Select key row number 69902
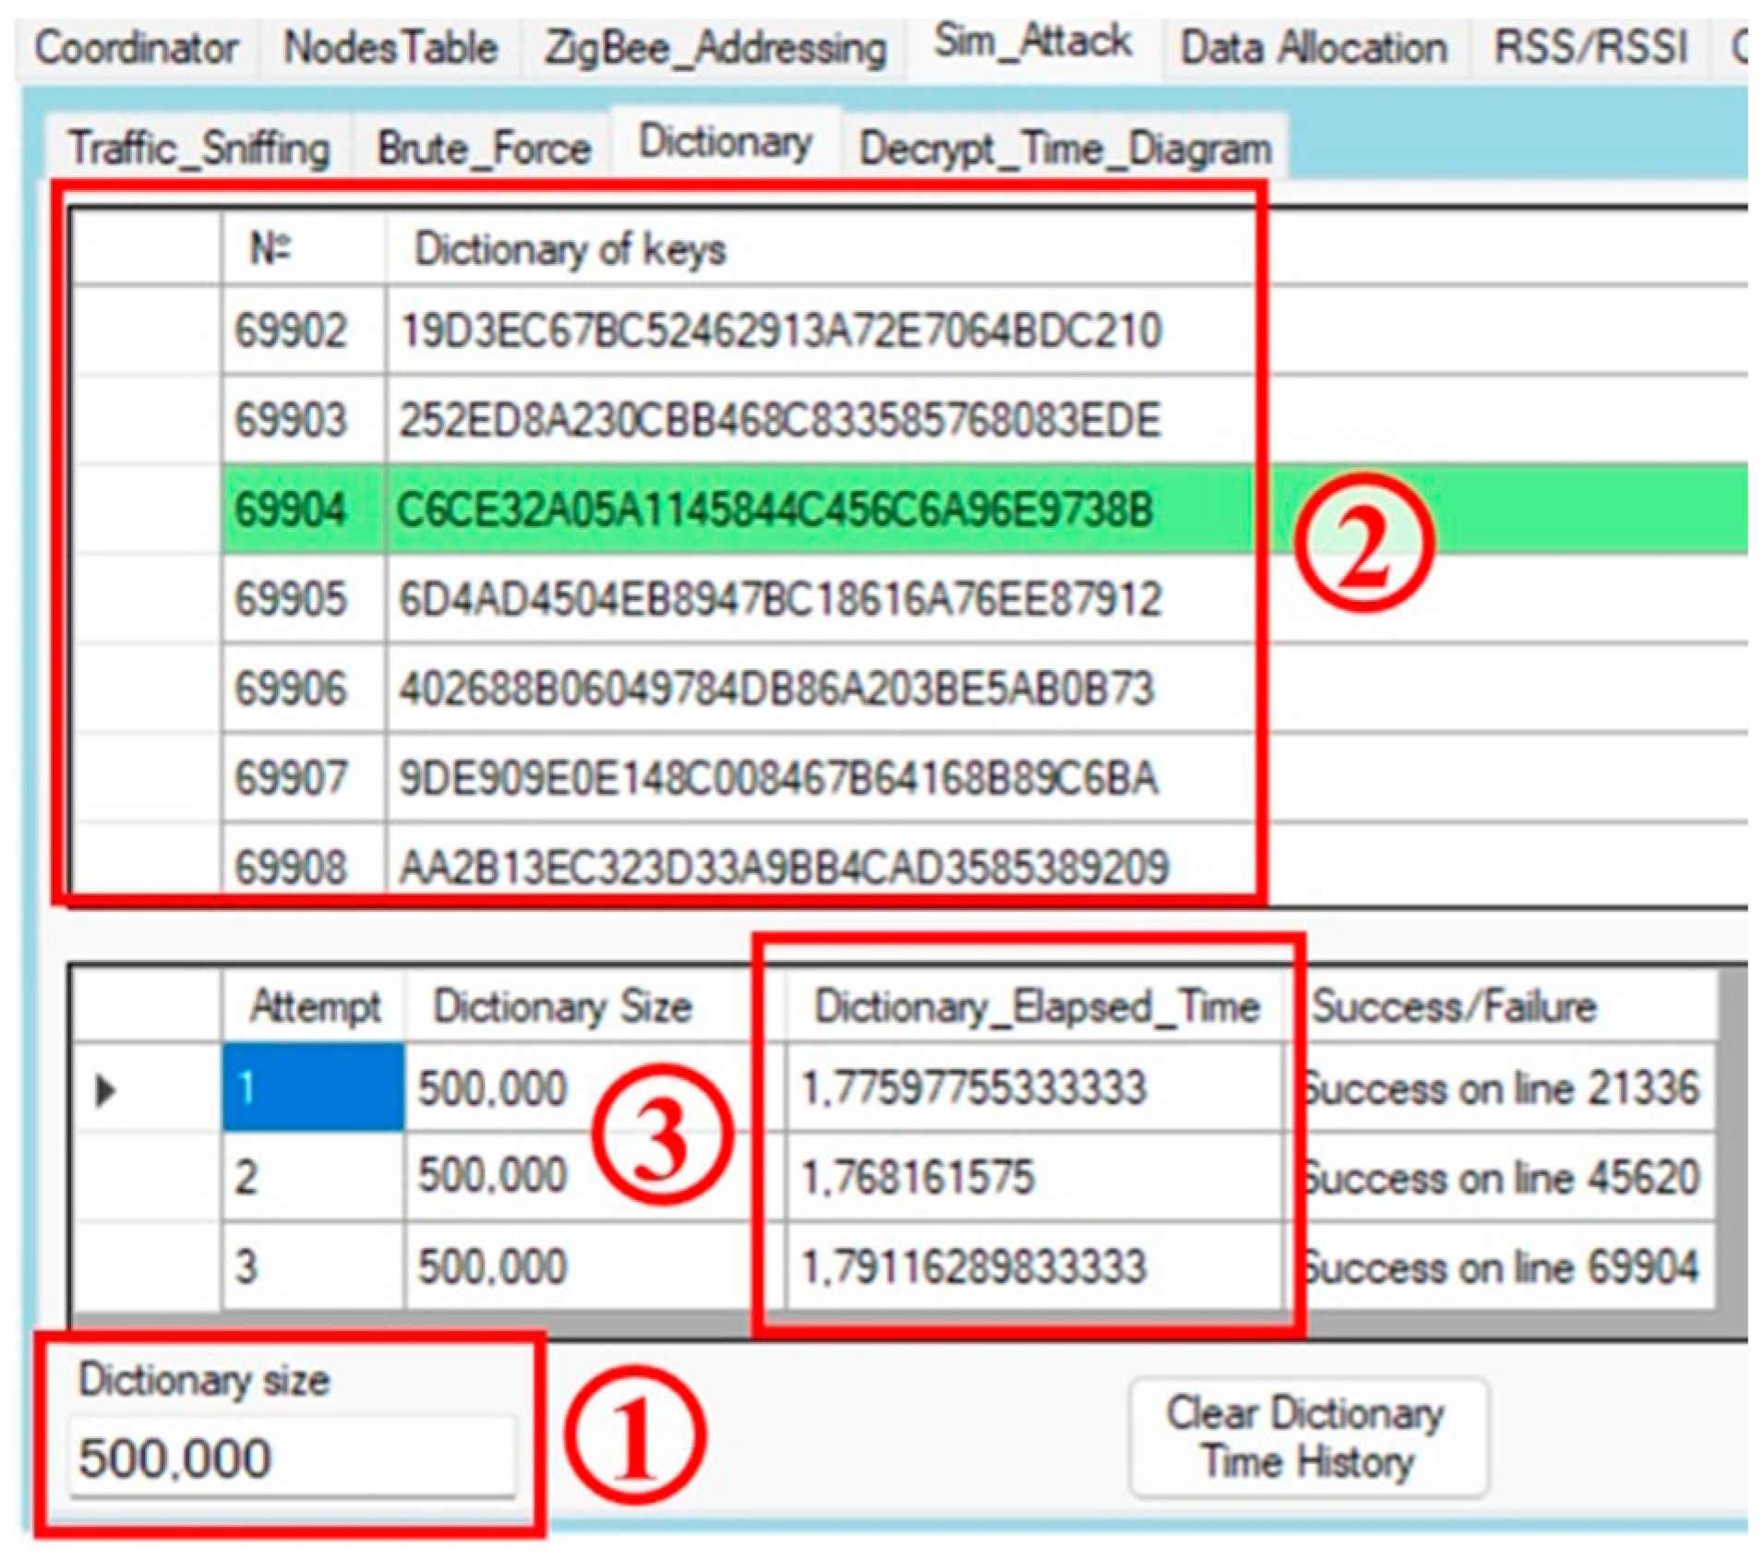This screenshot has height=1560, width=1764. click(x=291, y=330)
